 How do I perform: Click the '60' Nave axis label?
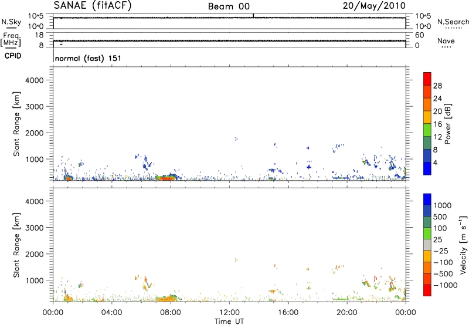(x=420, y=35)
